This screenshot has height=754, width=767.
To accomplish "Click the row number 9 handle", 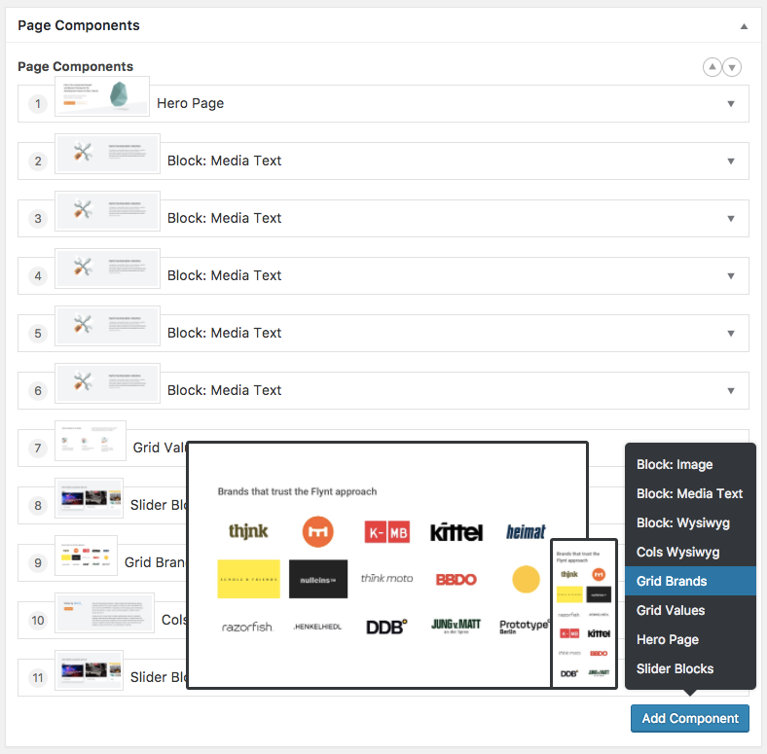I will pos(38,563).
